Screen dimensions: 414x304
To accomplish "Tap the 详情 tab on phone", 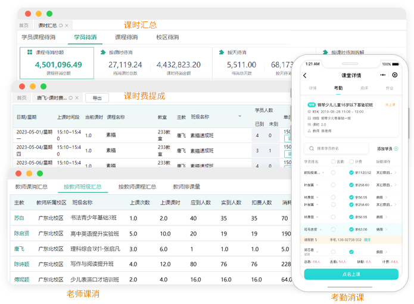I will pyautogui.click(x=313, y=88).
